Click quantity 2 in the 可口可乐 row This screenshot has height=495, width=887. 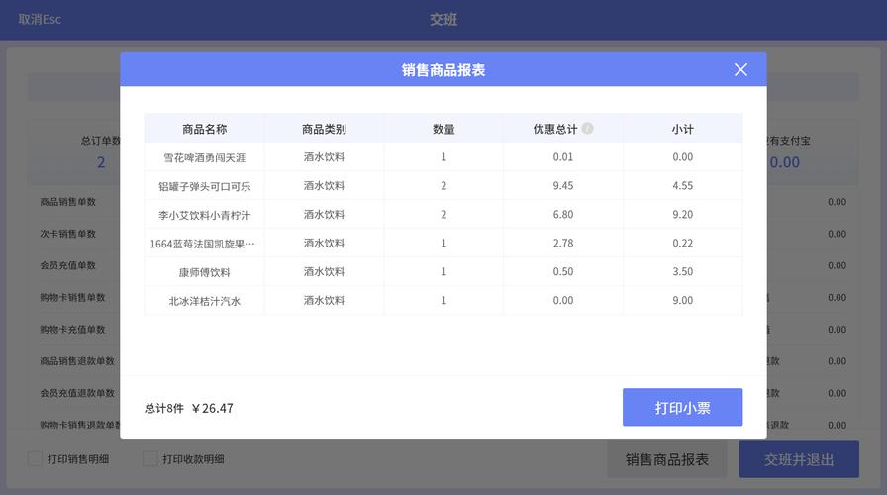pos(443,185)
